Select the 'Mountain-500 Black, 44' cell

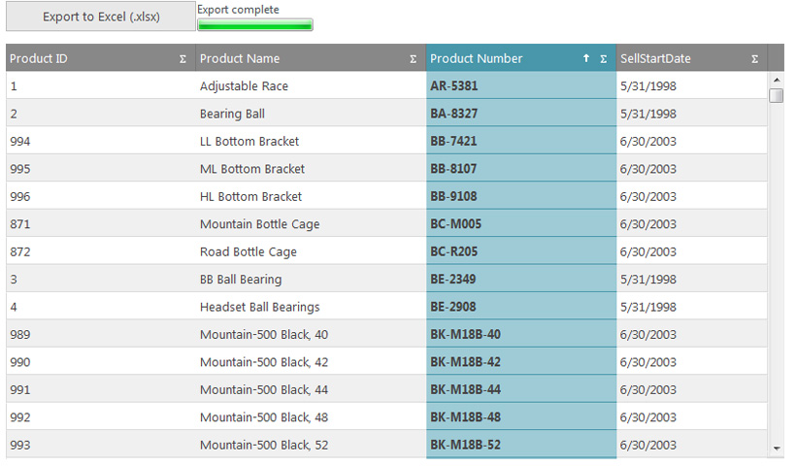[311, 389]
